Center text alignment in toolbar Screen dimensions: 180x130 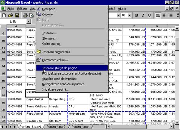[x=164, y=15]
